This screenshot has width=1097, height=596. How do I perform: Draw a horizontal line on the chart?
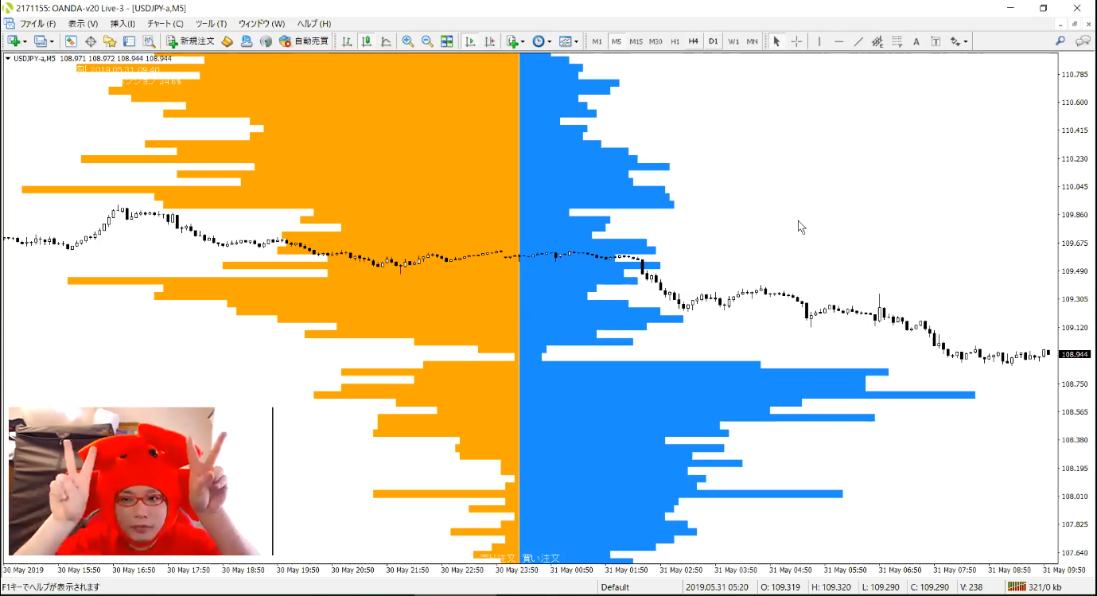838,41
